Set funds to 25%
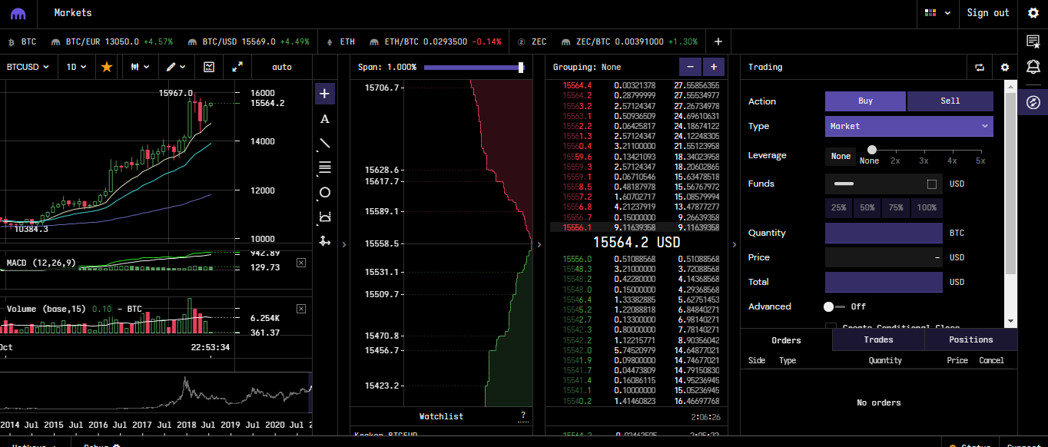The width and height of the screenshot is (1048, 447). (x=838, y=207)
